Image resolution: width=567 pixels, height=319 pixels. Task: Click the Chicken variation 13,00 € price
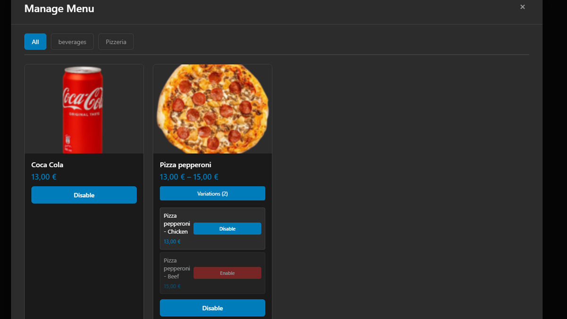tap(172, 241)
